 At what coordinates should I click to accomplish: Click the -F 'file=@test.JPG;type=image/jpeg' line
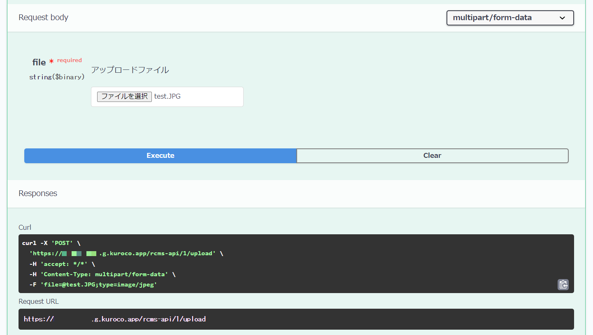(x=93, y=284)
